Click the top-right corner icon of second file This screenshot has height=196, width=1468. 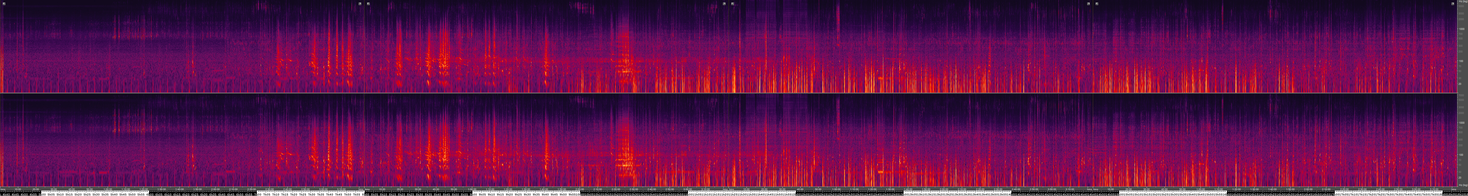(x=724, y=4)
